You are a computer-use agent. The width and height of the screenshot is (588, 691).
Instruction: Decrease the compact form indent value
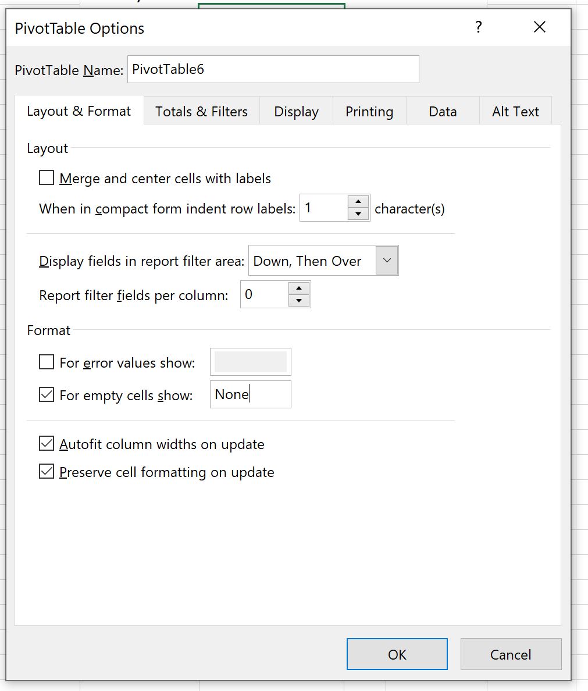point(358,214)
